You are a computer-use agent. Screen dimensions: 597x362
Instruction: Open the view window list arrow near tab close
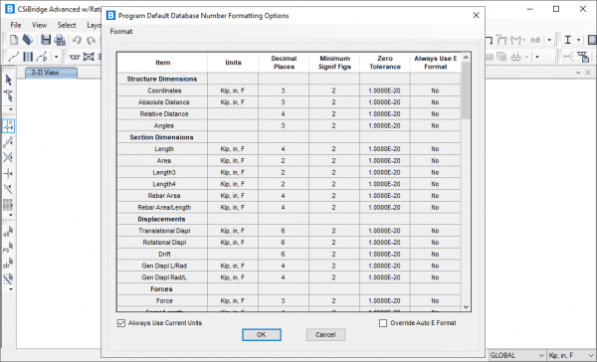pos(578,73)
